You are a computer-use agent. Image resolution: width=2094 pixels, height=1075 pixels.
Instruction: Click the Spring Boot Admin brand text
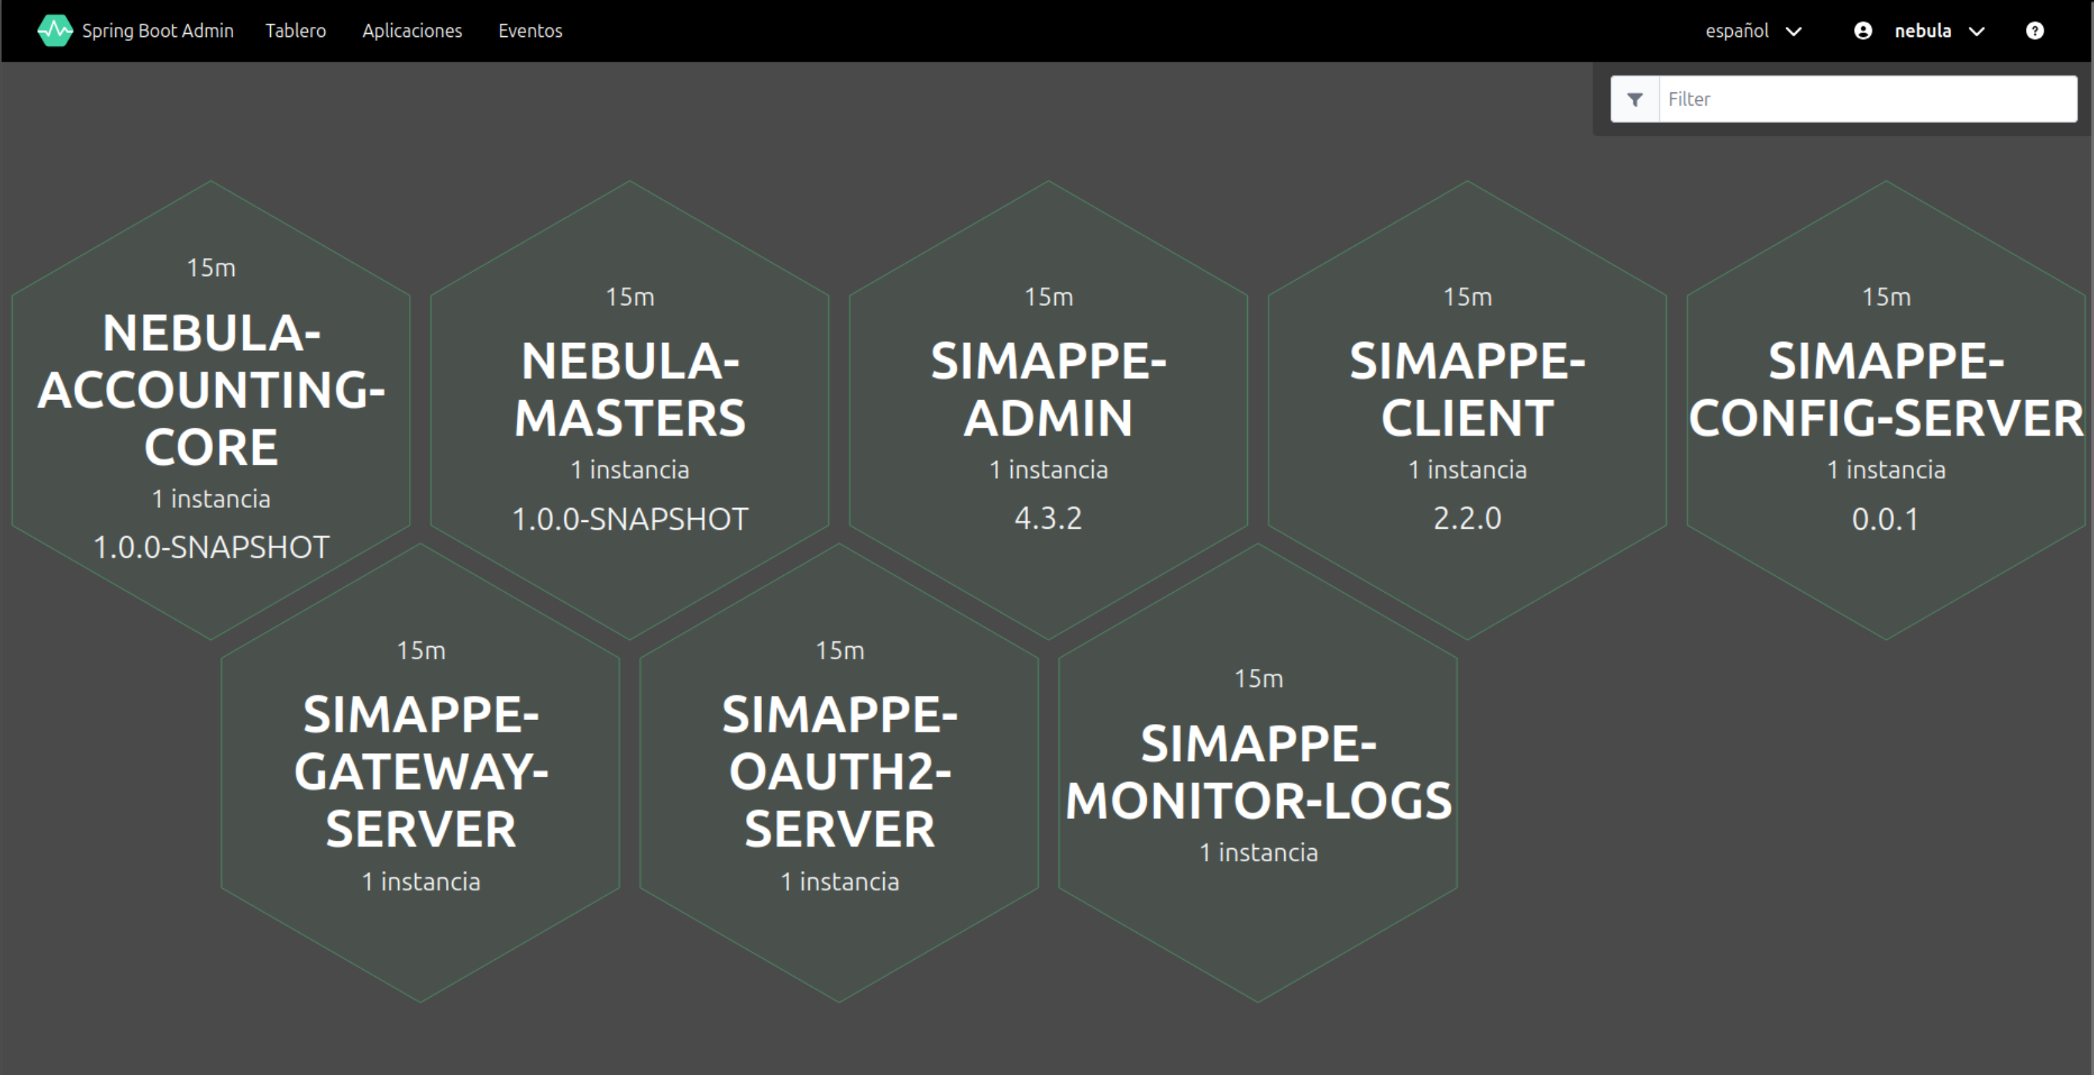point(158,31)
